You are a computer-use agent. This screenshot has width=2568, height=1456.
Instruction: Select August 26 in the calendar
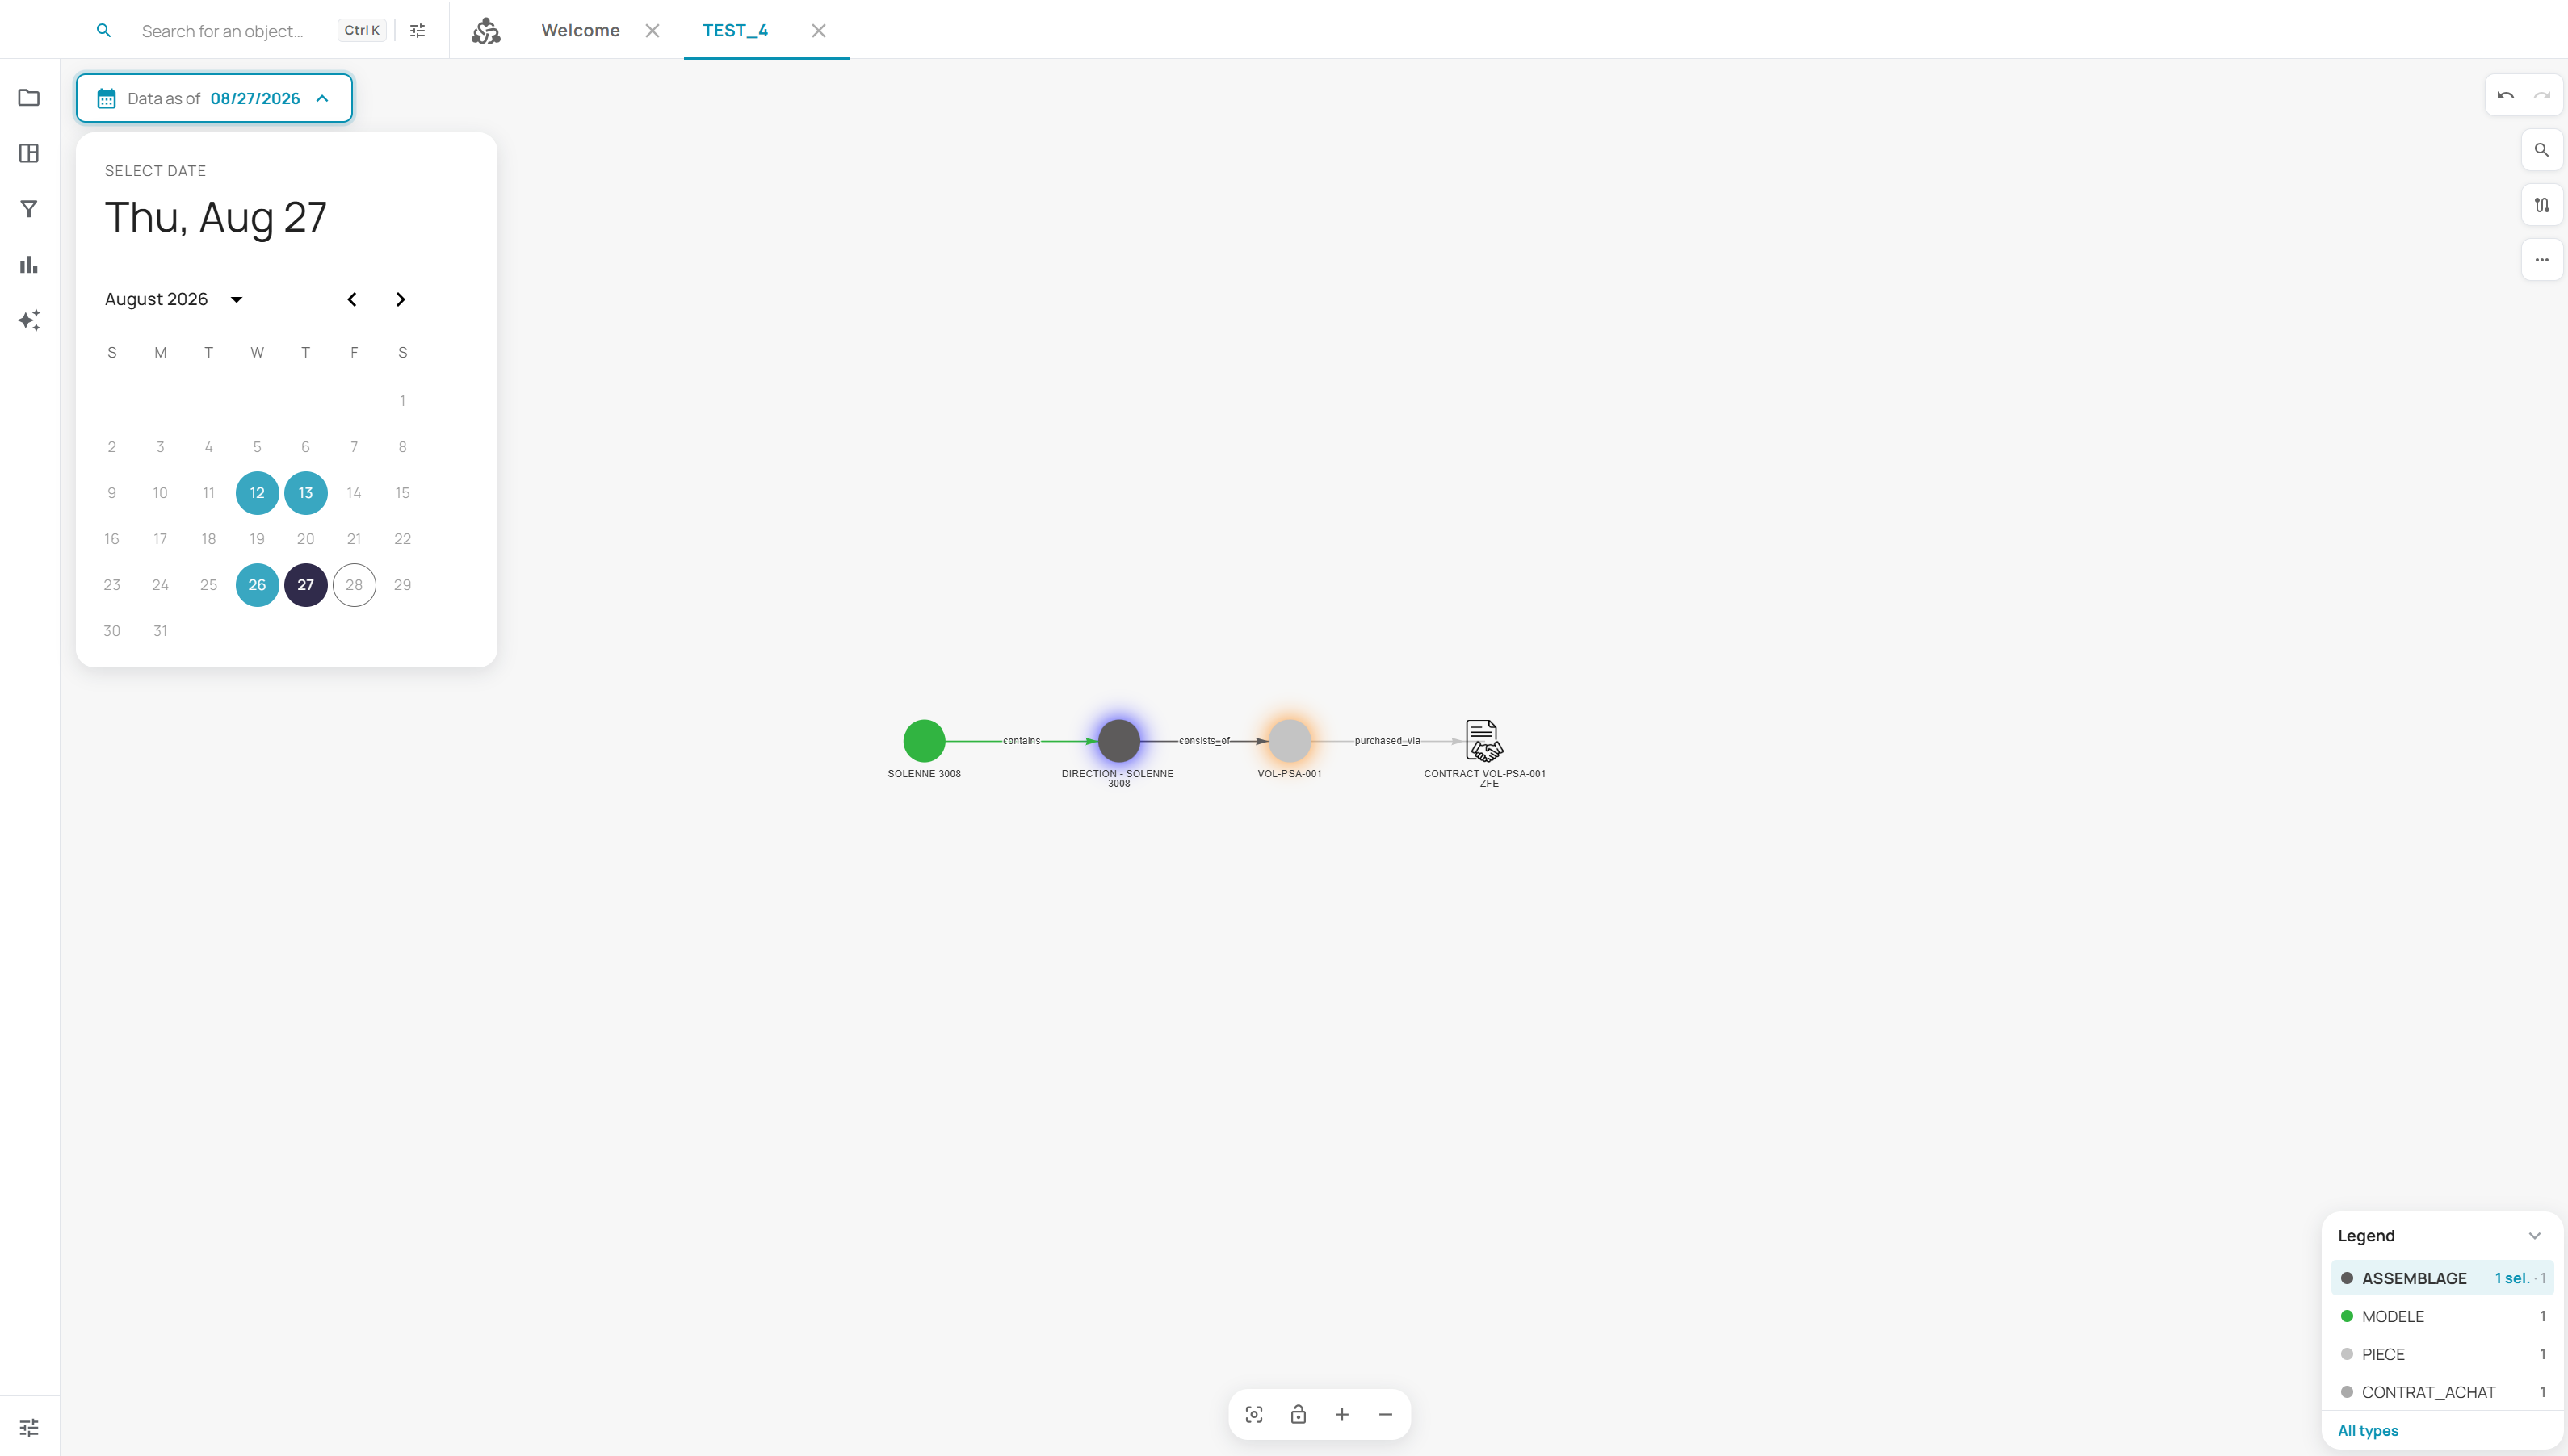coord(257,585)
